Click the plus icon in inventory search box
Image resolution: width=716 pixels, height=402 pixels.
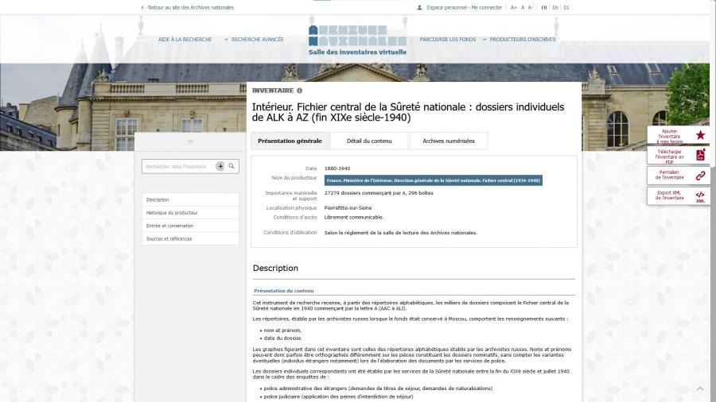tap(220, 166)
